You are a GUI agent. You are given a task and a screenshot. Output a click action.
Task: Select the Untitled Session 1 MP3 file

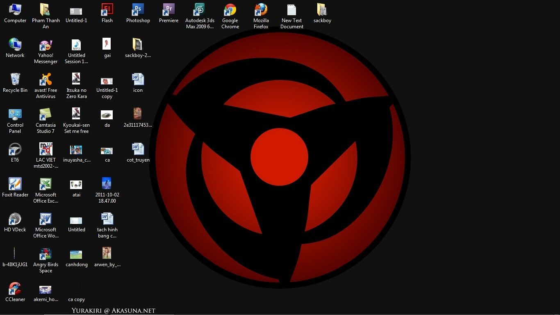pyautogui.click(x=76, y=51)
